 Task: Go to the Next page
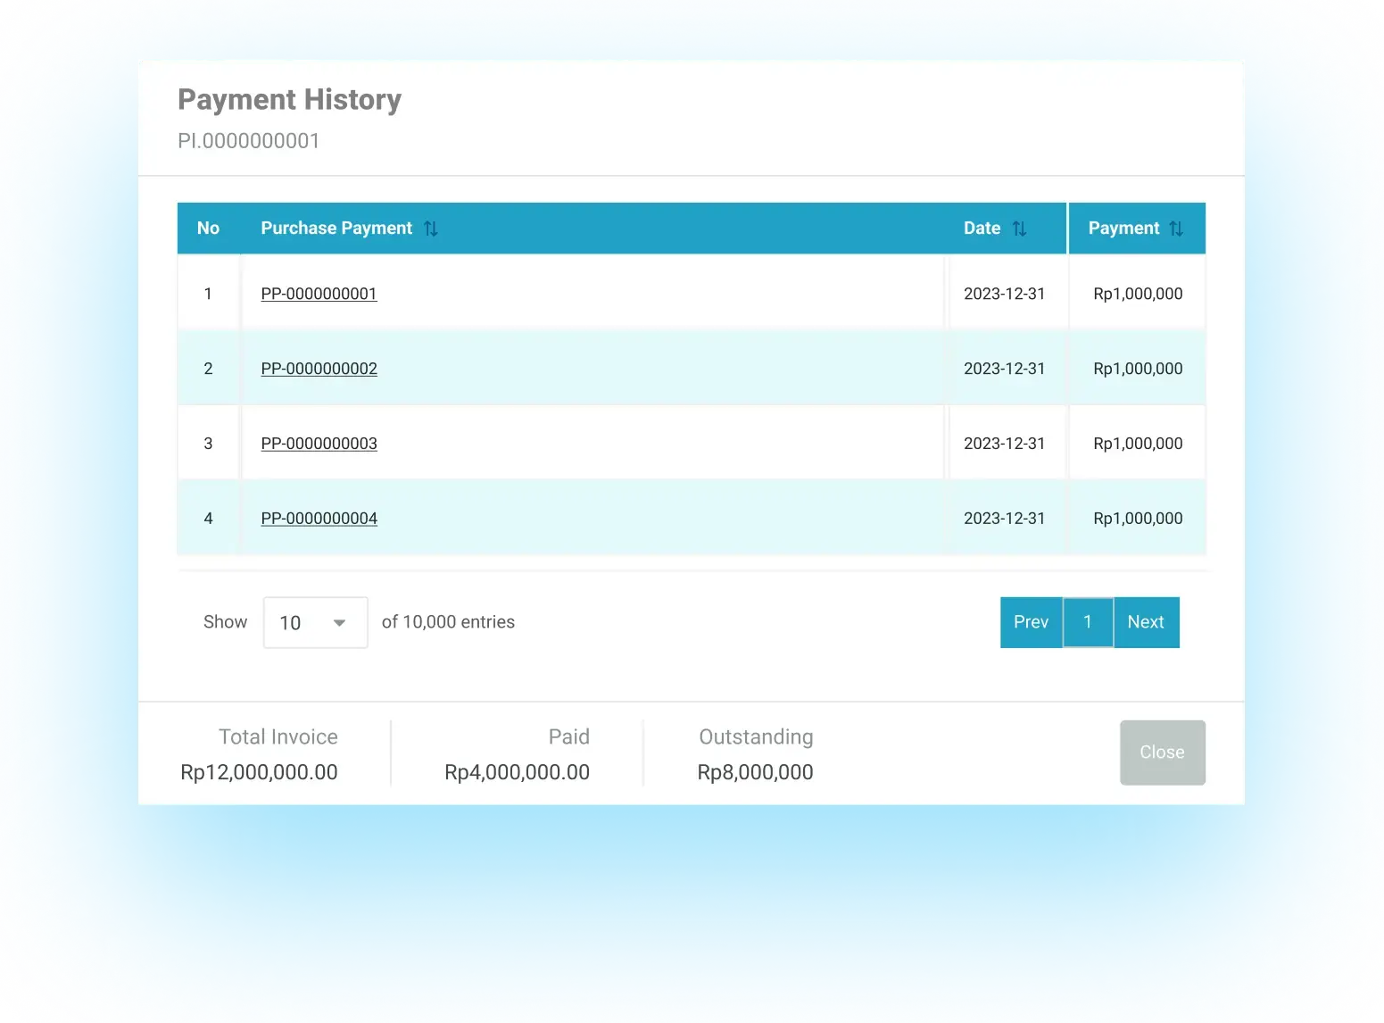[1146, 622]
